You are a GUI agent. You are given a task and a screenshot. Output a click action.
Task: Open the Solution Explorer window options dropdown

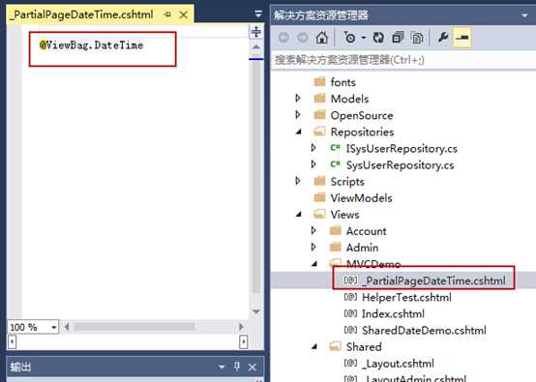(524, 15)
